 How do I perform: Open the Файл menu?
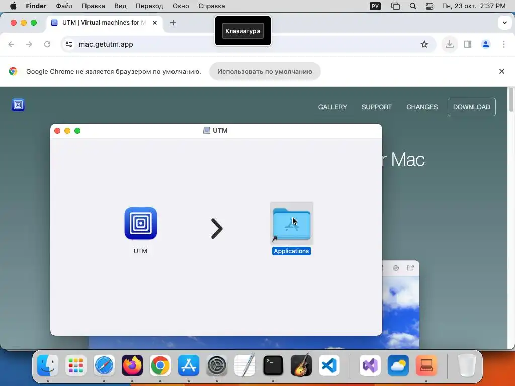click(x=64, y=6)
